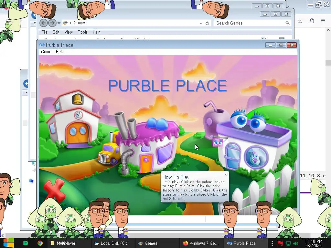The width and height of the screenshot is (331, 248).
Task: Switch to Windows 7 Games Firefox window
Action: click(x=202, y=243)
